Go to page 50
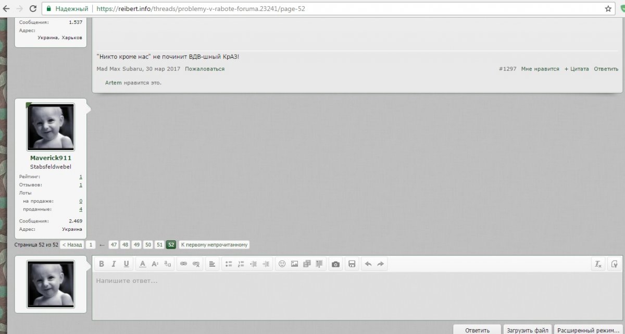Image resolution: width=625 pixels, height=334 pixels. 148,244
